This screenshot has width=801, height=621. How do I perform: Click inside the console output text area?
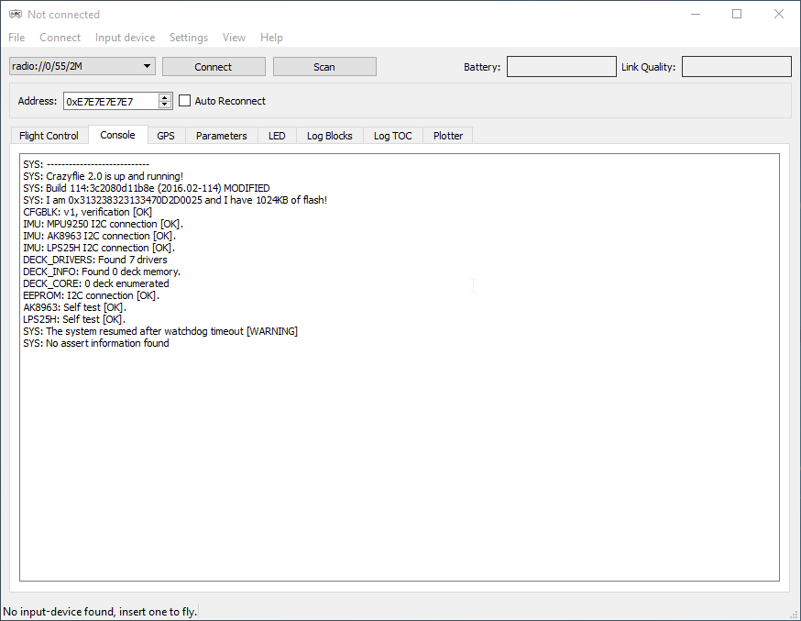point(399,440)
